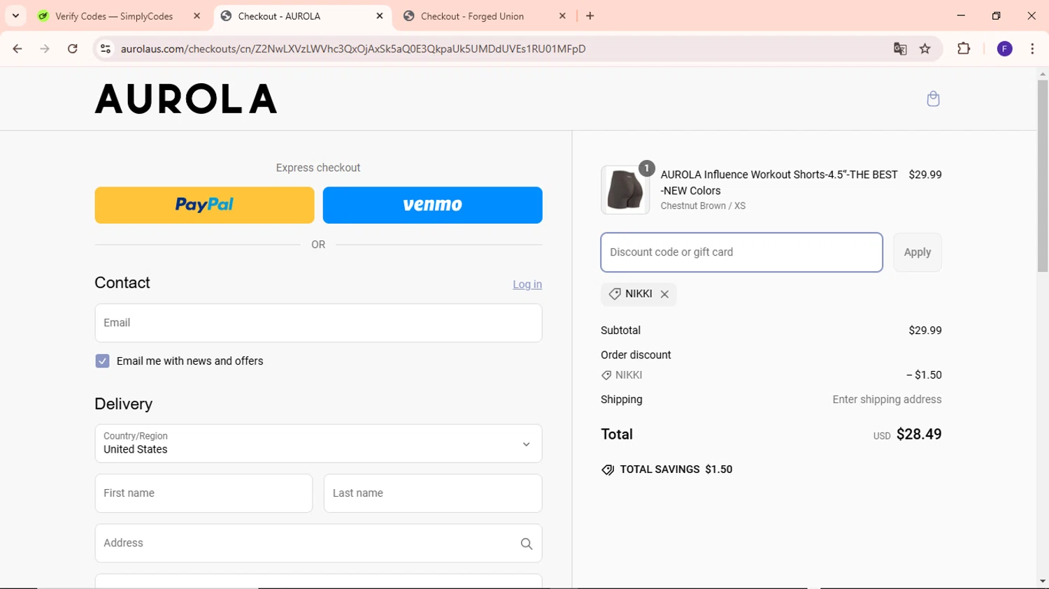The image size is (1049, 589).
Task: Click the TOTAL SAVINGS $1.50 text
Action: click(676, 470)
